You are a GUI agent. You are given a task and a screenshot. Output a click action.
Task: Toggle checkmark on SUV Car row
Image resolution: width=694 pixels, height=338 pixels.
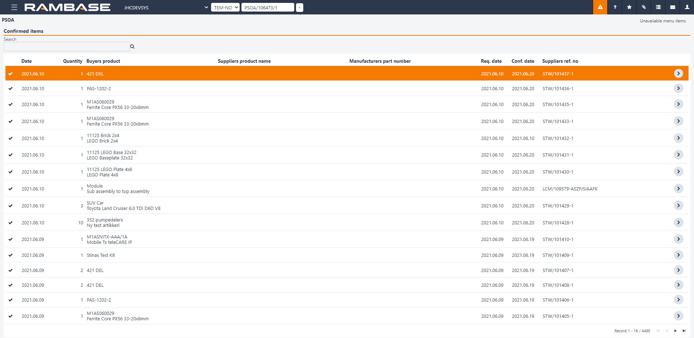(x=10, y=206)
